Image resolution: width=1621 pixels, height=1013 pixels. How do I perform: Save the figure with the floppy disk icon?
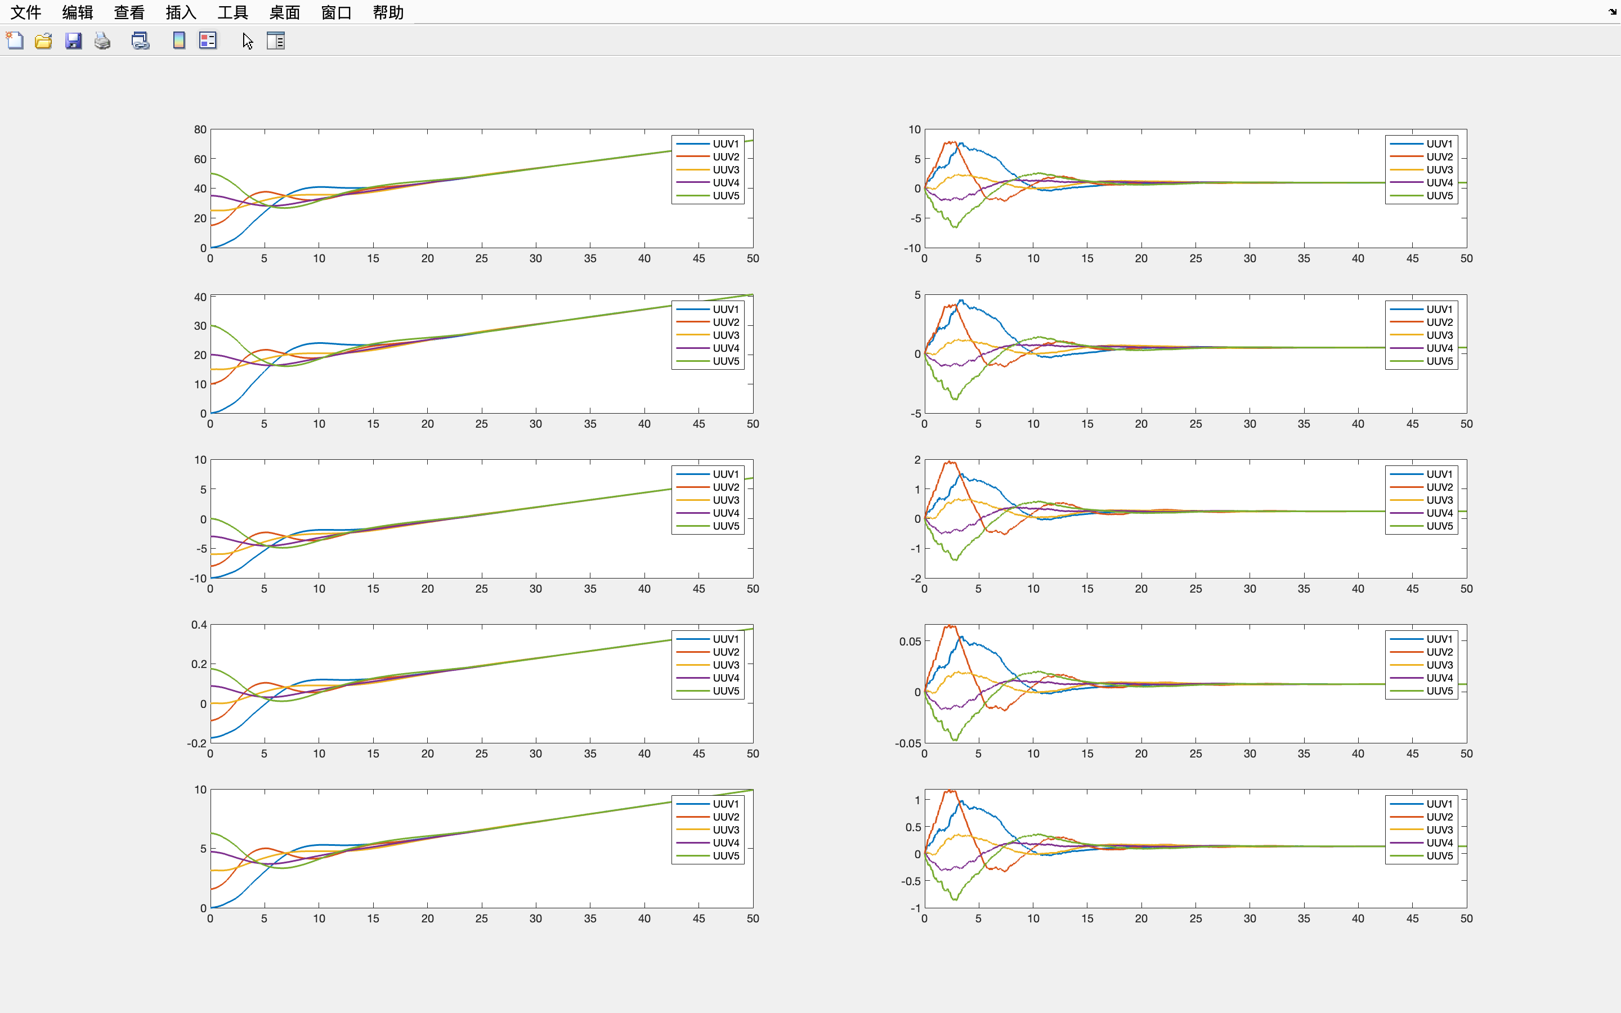pos(73,41)
